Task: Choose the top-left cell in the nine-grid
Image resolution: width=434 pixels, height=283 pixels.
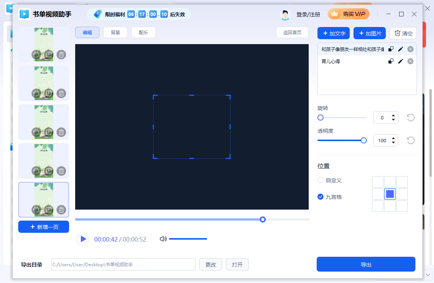Action: point(378,181)
